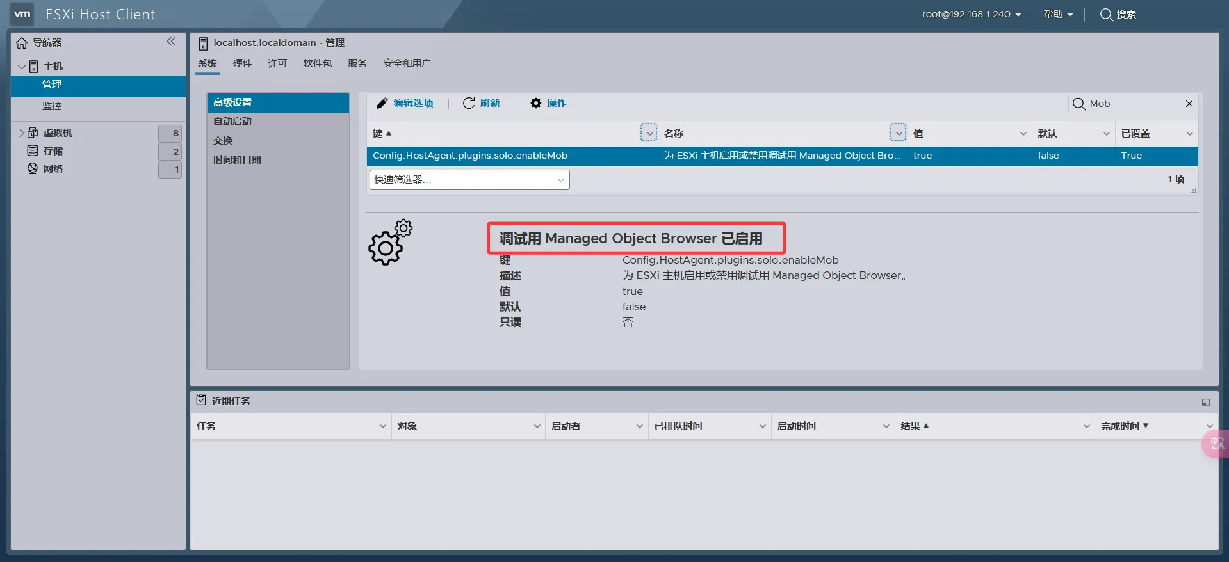This screenshot has height=562, width=1229.
Task: Switch to the 软件包 tab
Action: (x=318, y=63)
